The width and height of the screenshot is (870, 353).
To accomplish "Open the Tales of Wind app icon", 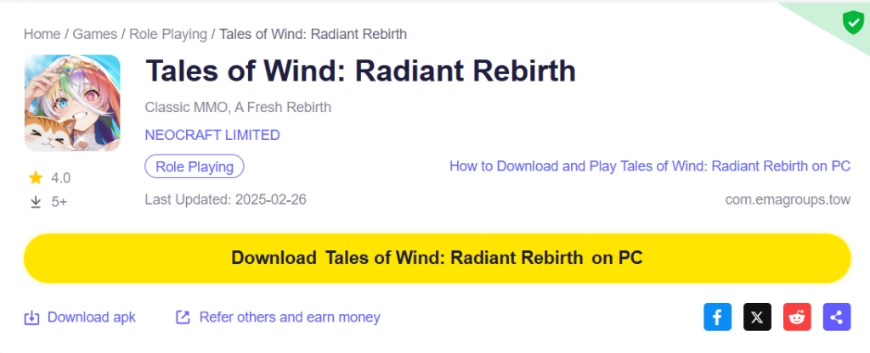I will pos(72,103).
